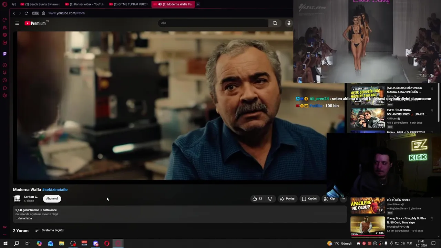
Task: Open options for AYLIK $800K video
Action: coord(432,88)
